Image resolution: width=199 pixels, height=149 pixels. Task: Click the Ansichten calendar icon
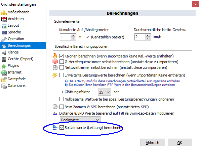pos(4,19)
